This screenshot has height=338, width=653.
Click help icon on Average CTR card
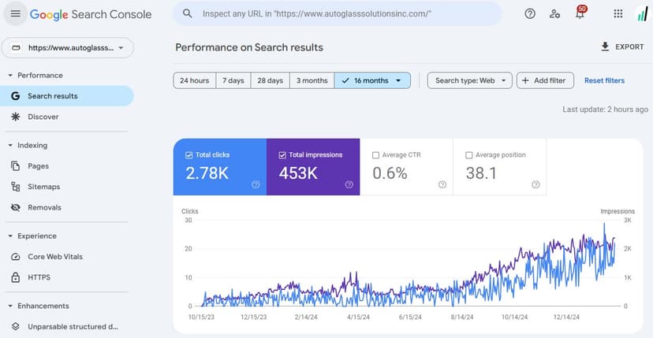click(x=442, y=184)
